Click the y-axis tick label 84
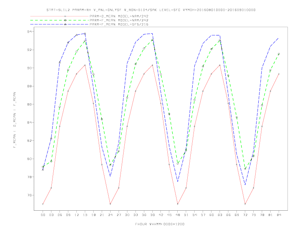This screenshot has height=234, width=304. tap(29, 122)
